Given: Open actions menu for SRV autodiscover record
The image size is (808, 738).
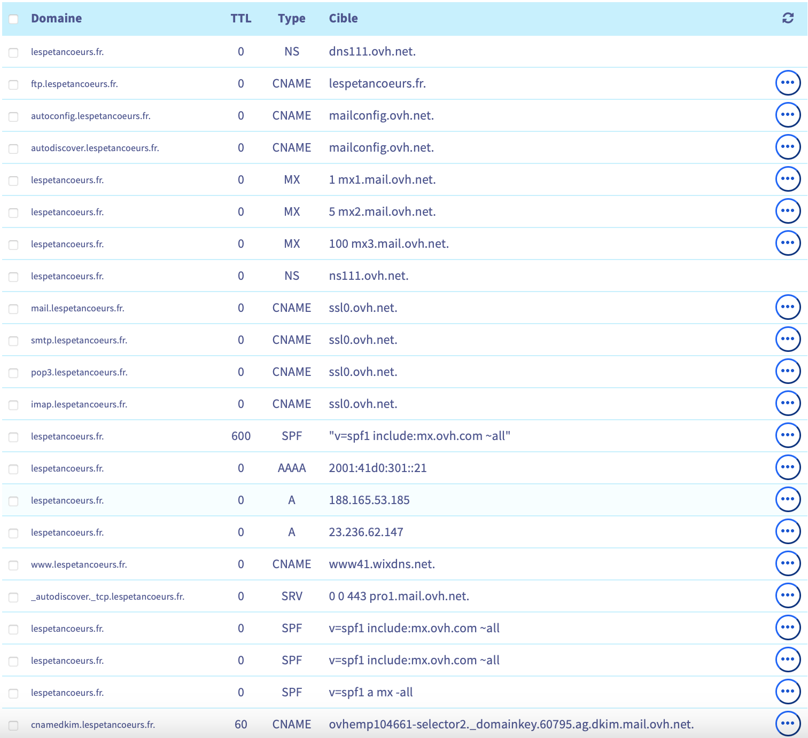Looking at the screenshot, I should click(788, 595).
